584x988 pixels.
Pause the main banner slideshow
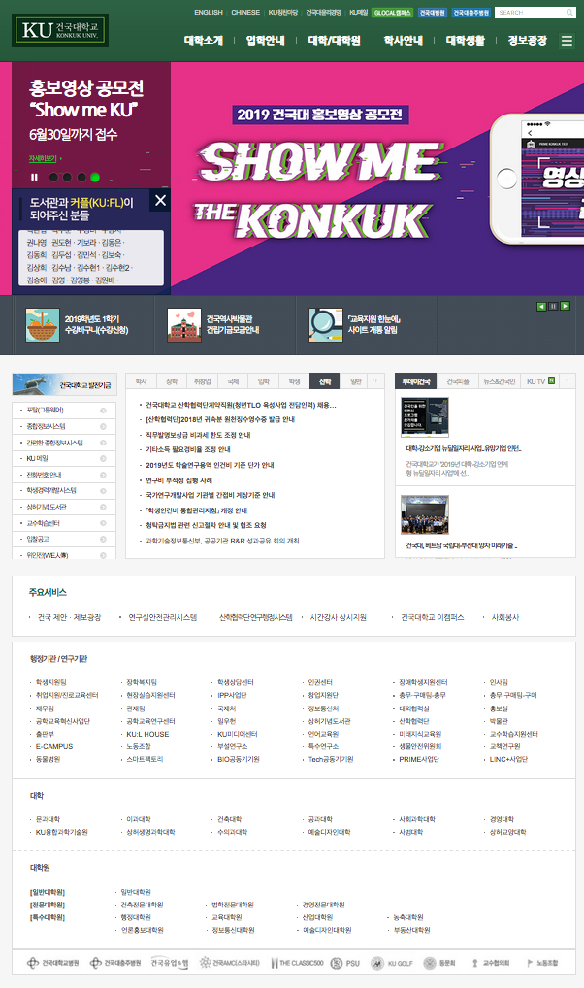[34, 177]
